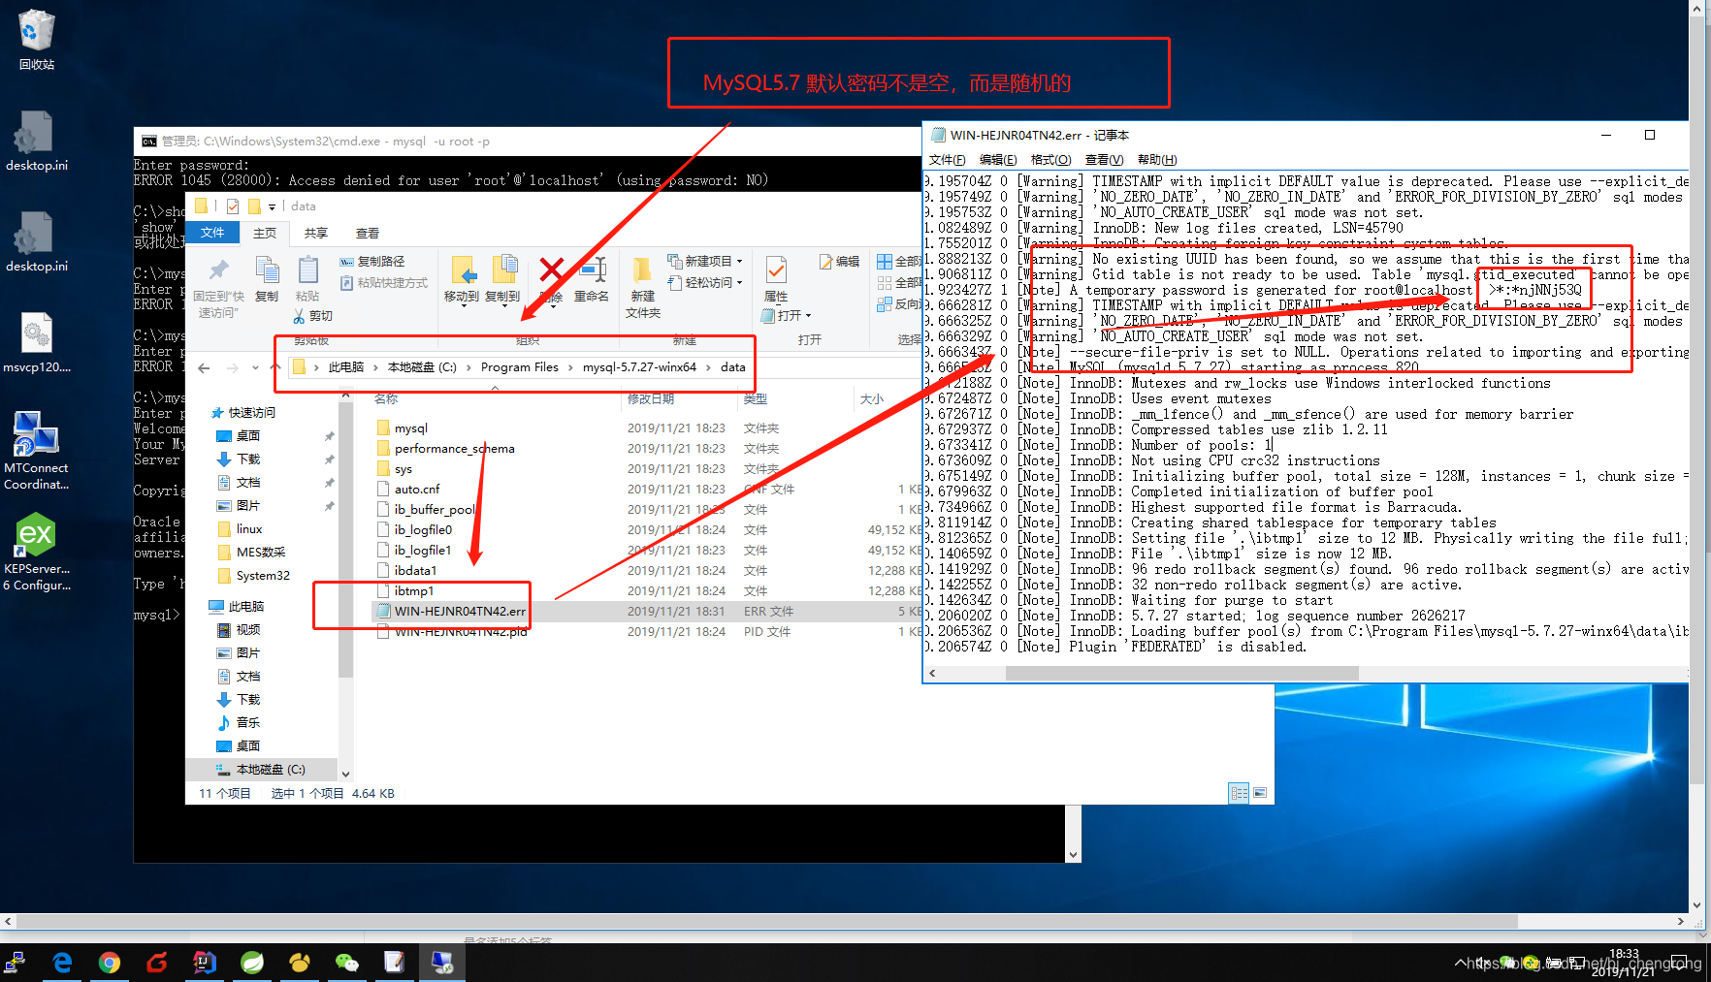
Task: Select the WIN-HEJNR04TN42.err file
Action: tap(460, 612)
